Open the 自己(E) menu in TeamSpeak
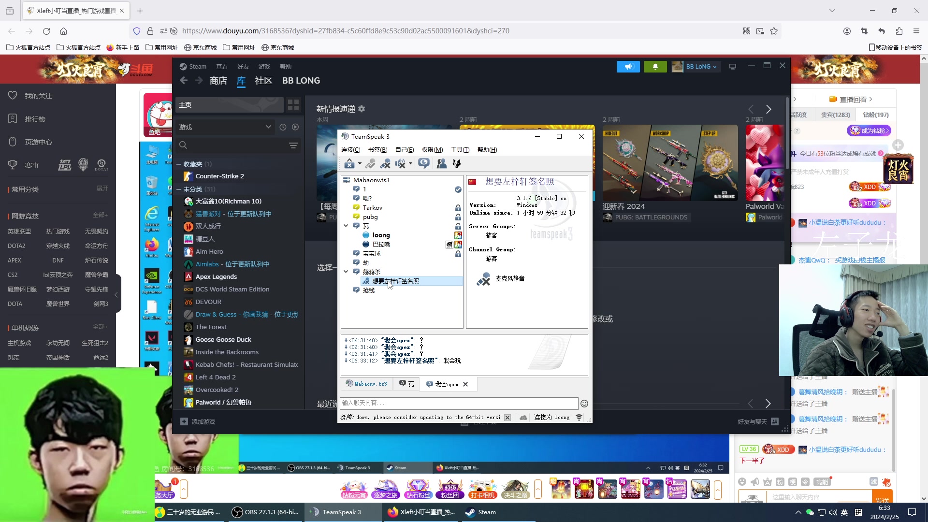The width and height of the screenshot is (928, 522). 405,150
